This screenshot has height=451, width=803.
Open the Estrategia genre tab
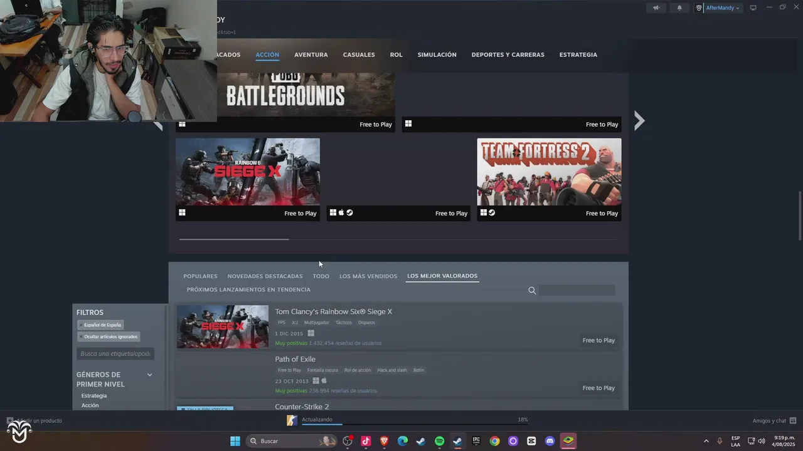click(x=578, y=55)
